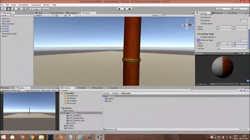
Task: Open the File menu
Action: (2, 5)
